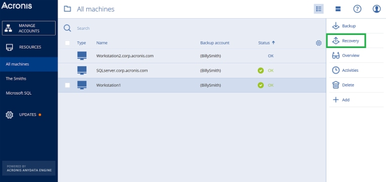Click the Manage Accounts hierarchy icon
The image size is (386, 182).
pos(9,28)
